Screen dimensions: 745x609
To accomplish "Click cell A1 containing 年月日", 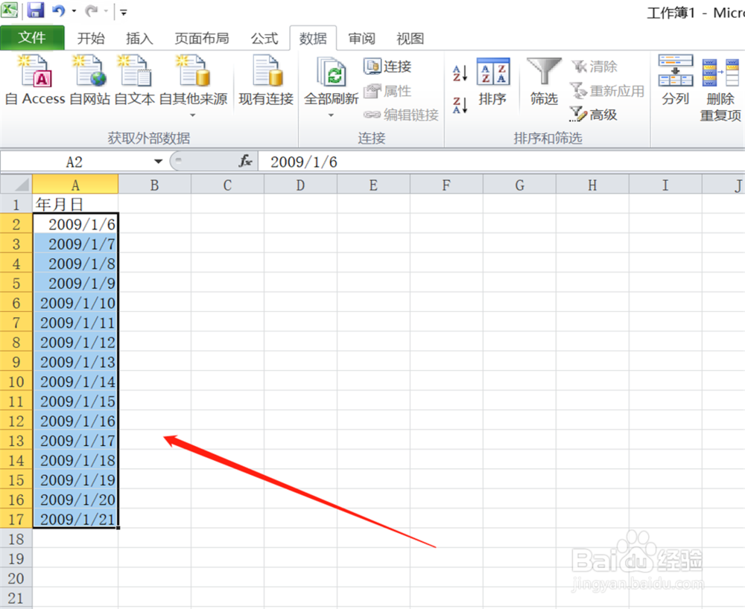I will 75,204.
